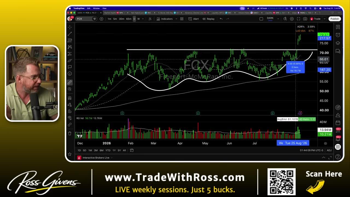Open the object tree layers panel

[338, 43]
